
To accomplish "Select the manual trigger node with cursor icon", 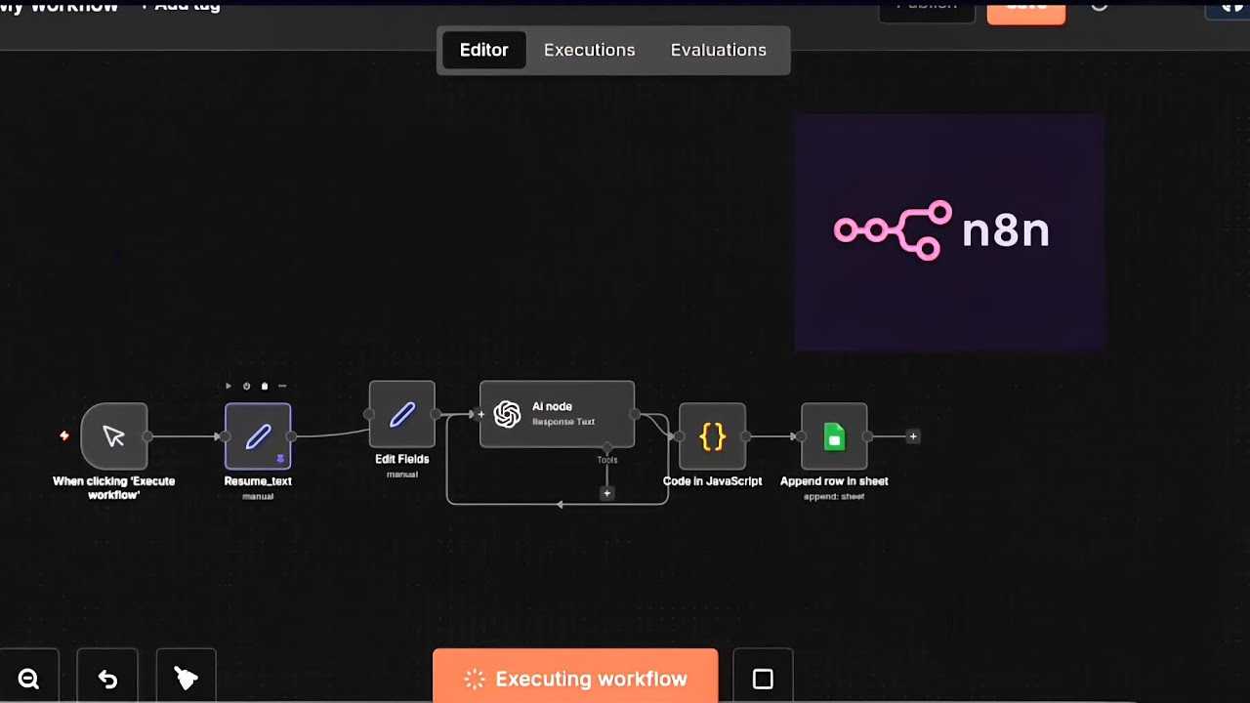I will (114, 436).
